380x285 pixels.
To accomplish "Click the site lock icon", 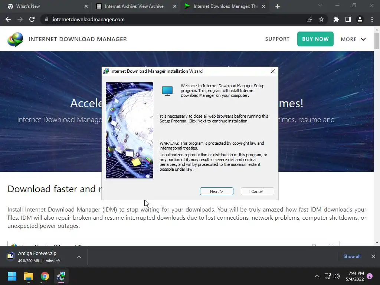I will click(x=47, y=19).
